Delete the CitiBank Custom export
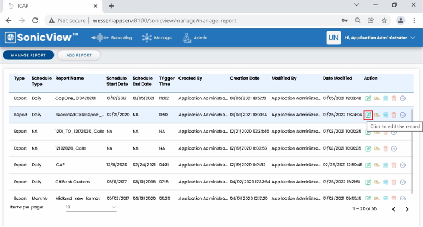This screenshot has height=227, width=423. pos(394,182)
